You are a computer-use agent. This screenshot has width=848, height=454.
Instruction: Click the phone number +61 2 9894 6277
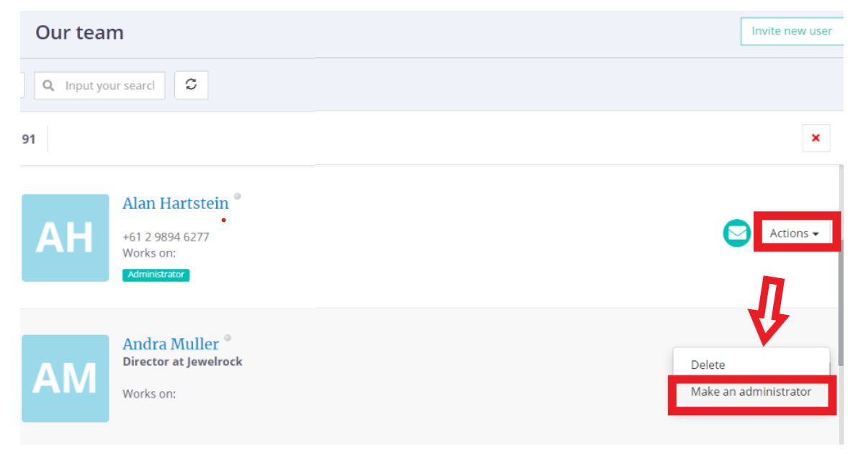pos(166,236)
